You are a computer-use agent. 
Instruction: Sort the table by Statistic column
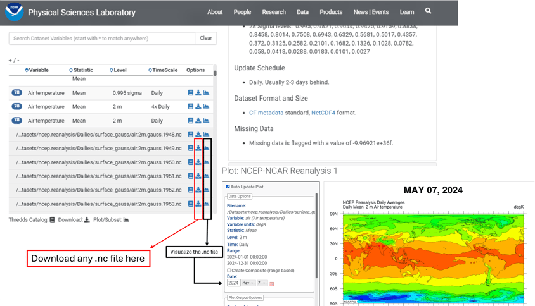click(81, 70)
